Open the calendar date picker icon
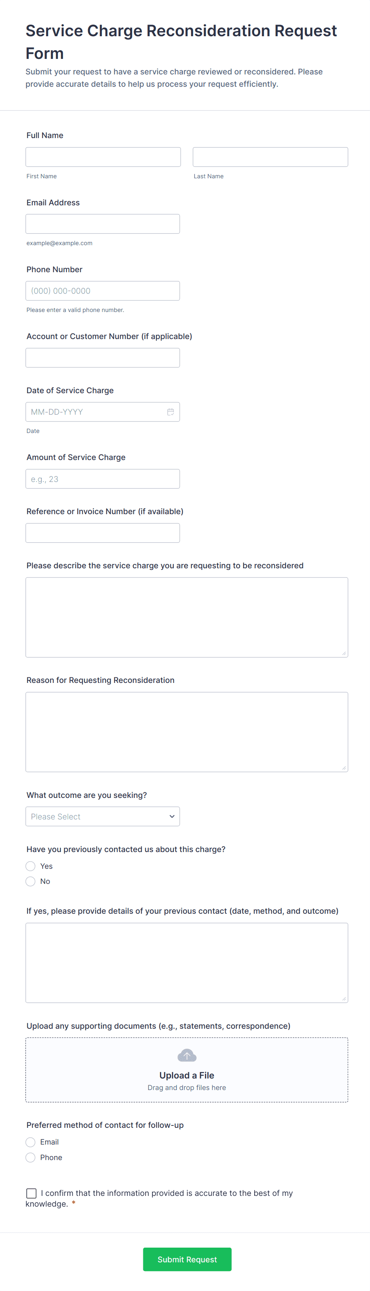This screenshot has width=370, height=1291. pyautogui.click(x=170, y=412)
